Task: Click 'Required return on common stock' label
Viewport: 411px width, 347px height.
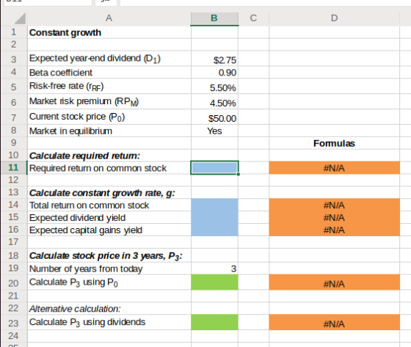Action: pyautogui.click(x=98, y=168)
